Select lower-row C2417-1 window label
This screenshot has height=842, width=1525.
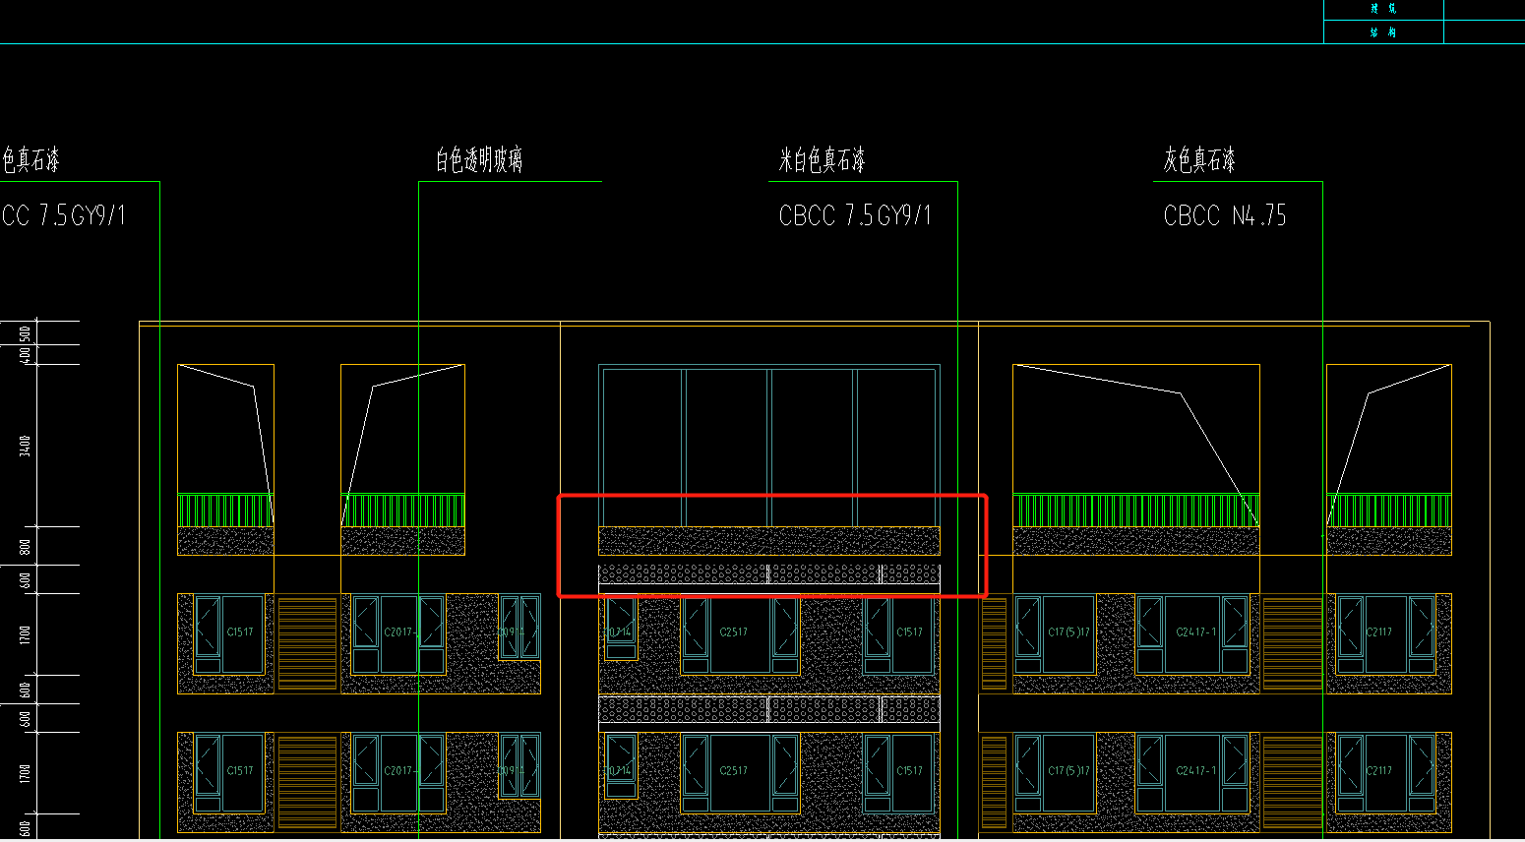click(1196, 771)
